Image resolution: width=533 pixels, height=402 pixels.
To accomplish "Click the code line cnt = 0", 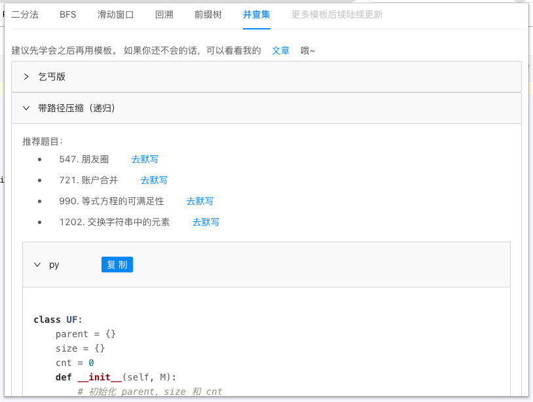I will pyautogui.click(x=75, y=363).
